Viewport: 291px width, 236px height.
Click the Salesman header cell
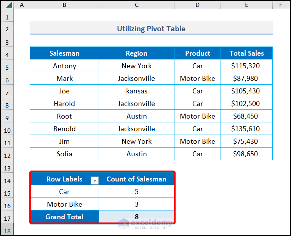(64, 53)
